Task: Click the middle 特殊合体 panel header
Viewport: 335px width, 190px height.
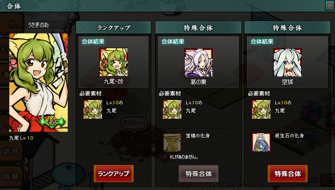Action: (198, 27)
